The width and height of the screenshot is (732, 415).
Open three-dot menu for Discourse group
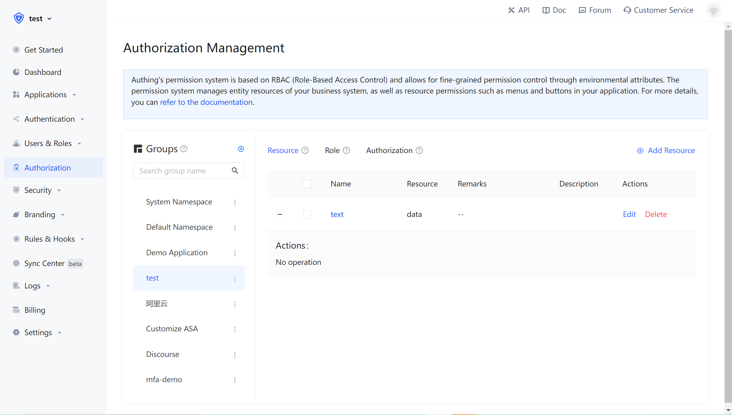point(235,355)
